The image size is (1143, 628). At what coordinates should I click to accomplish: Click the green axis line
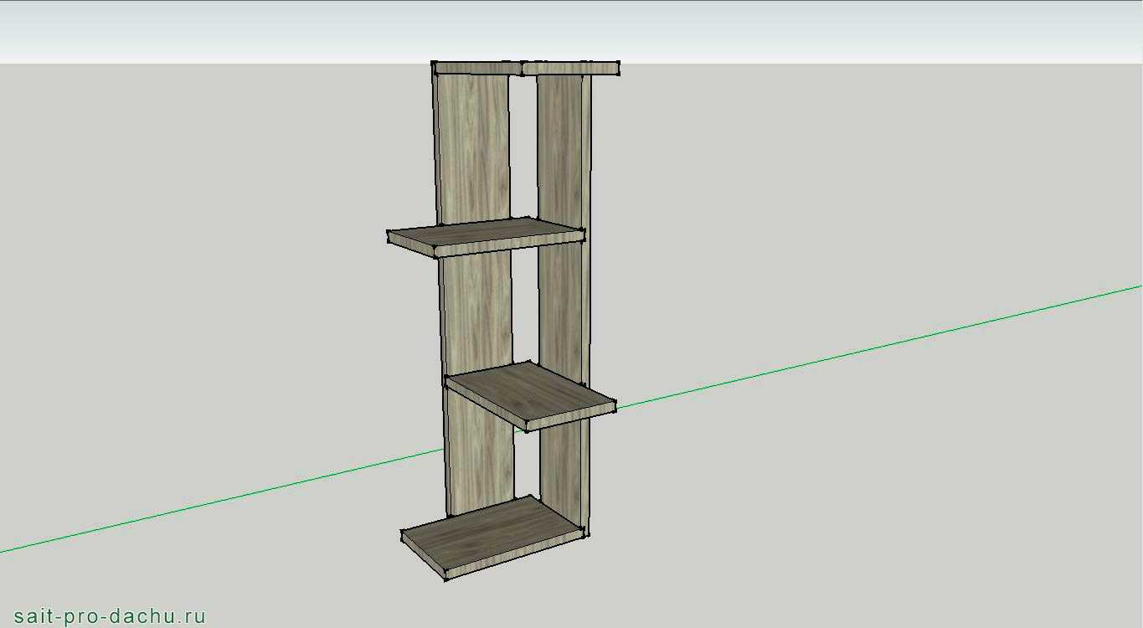tap(879, 346)
